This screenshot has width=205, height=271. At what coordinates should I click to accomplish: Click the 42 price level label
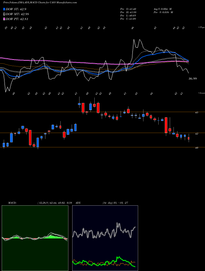click(x=196, y=133)
